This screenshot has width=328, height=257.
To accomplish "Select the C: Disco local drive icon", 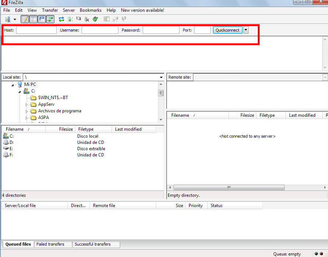I will 6,136.
